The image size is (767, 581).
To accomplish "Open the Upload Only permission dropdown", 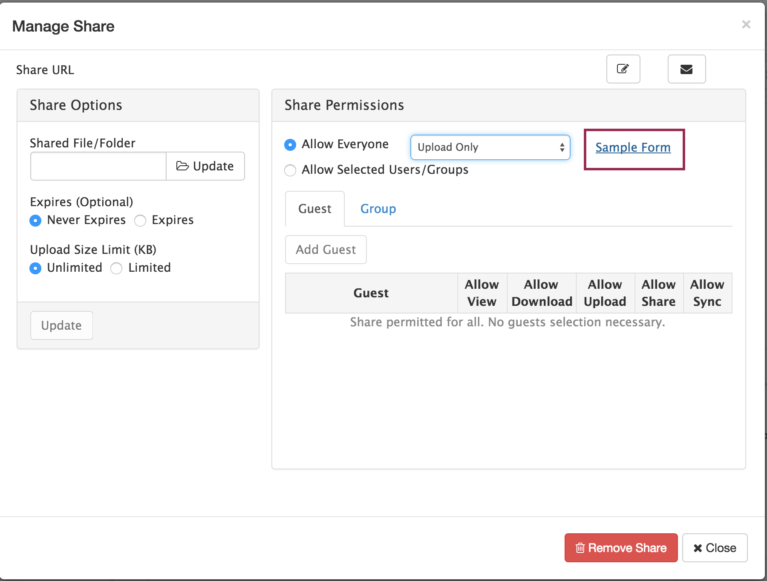I will coord(490,147).
